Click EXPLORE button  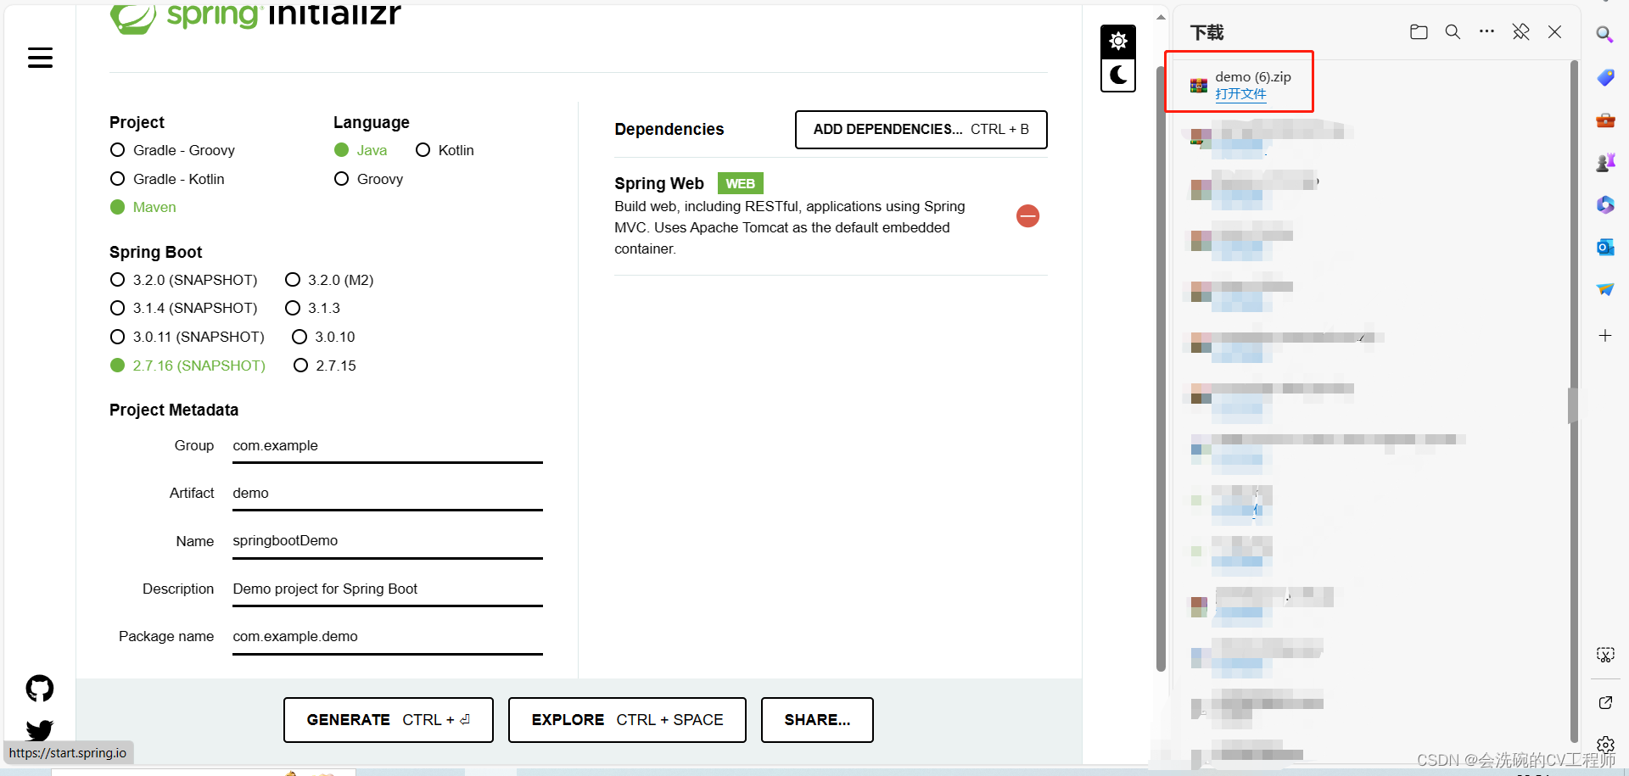pyautogui.click(x=627, y=720)
